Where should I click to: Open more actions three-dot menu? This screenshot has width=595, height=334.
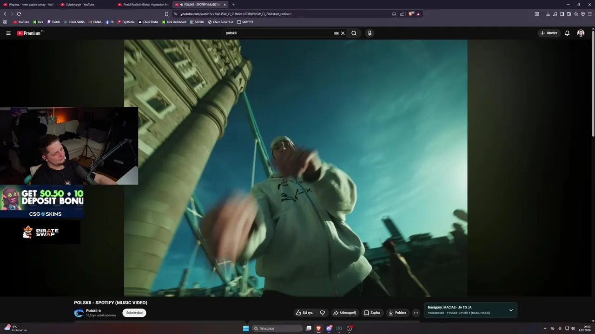coord(416,313)
